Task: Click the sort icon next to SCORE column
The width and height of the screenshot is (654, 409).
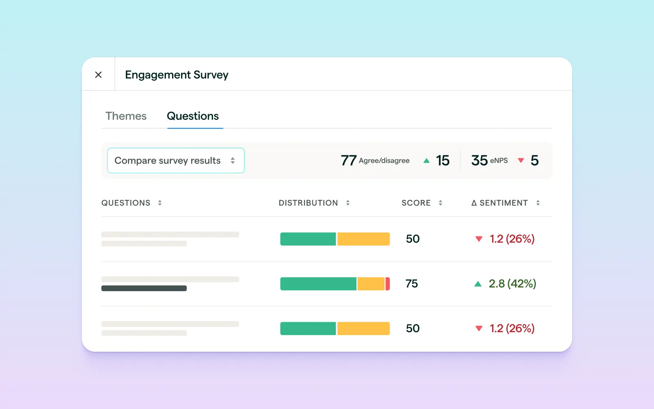Action: [441, 202]
